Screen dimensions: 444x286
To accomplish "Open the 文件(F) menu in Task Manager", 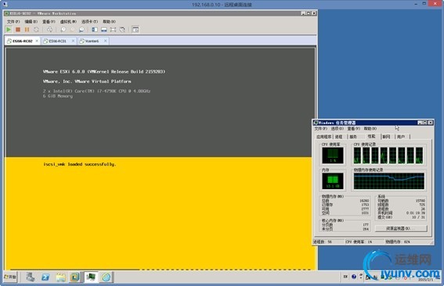I will coord(320,129).
